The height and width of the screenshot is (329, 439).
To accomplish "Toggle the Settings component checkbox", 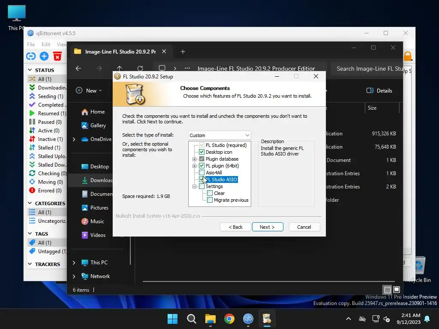I will tap(201, 186).
